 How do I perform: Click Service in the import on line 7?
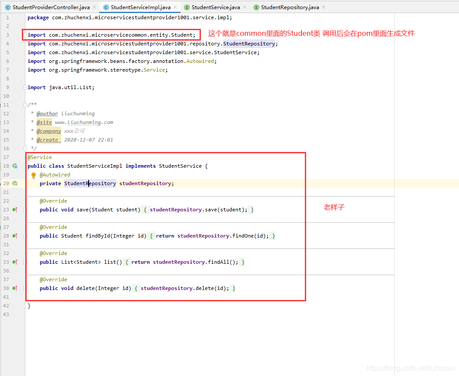click(154, 70)
